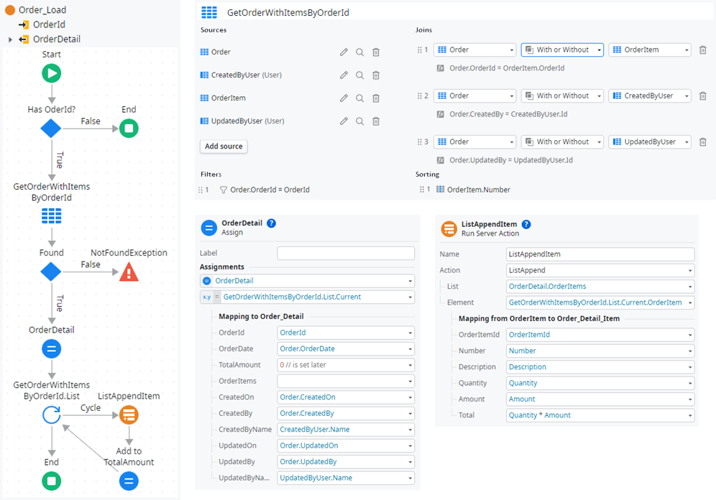716x500 pixels.
Task: Click the Name field containing ListAppendItem
Action: (x=600, y=254)
